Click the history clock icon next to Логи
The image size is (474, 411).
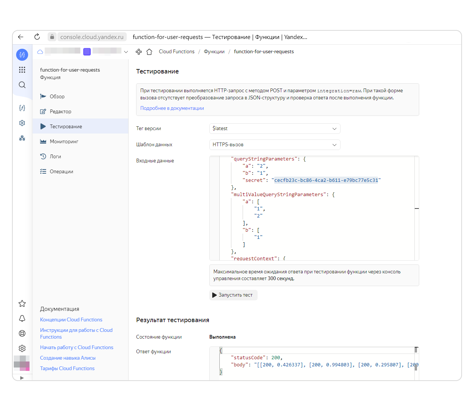coord(43,156)
